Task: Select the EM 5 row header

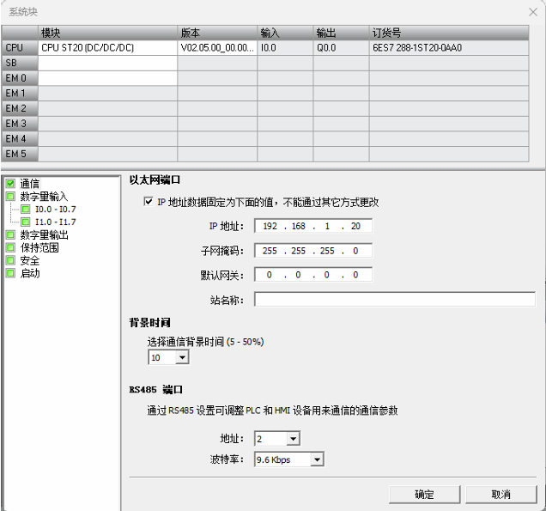Action: pyautogui.click(x=20, y=154)
